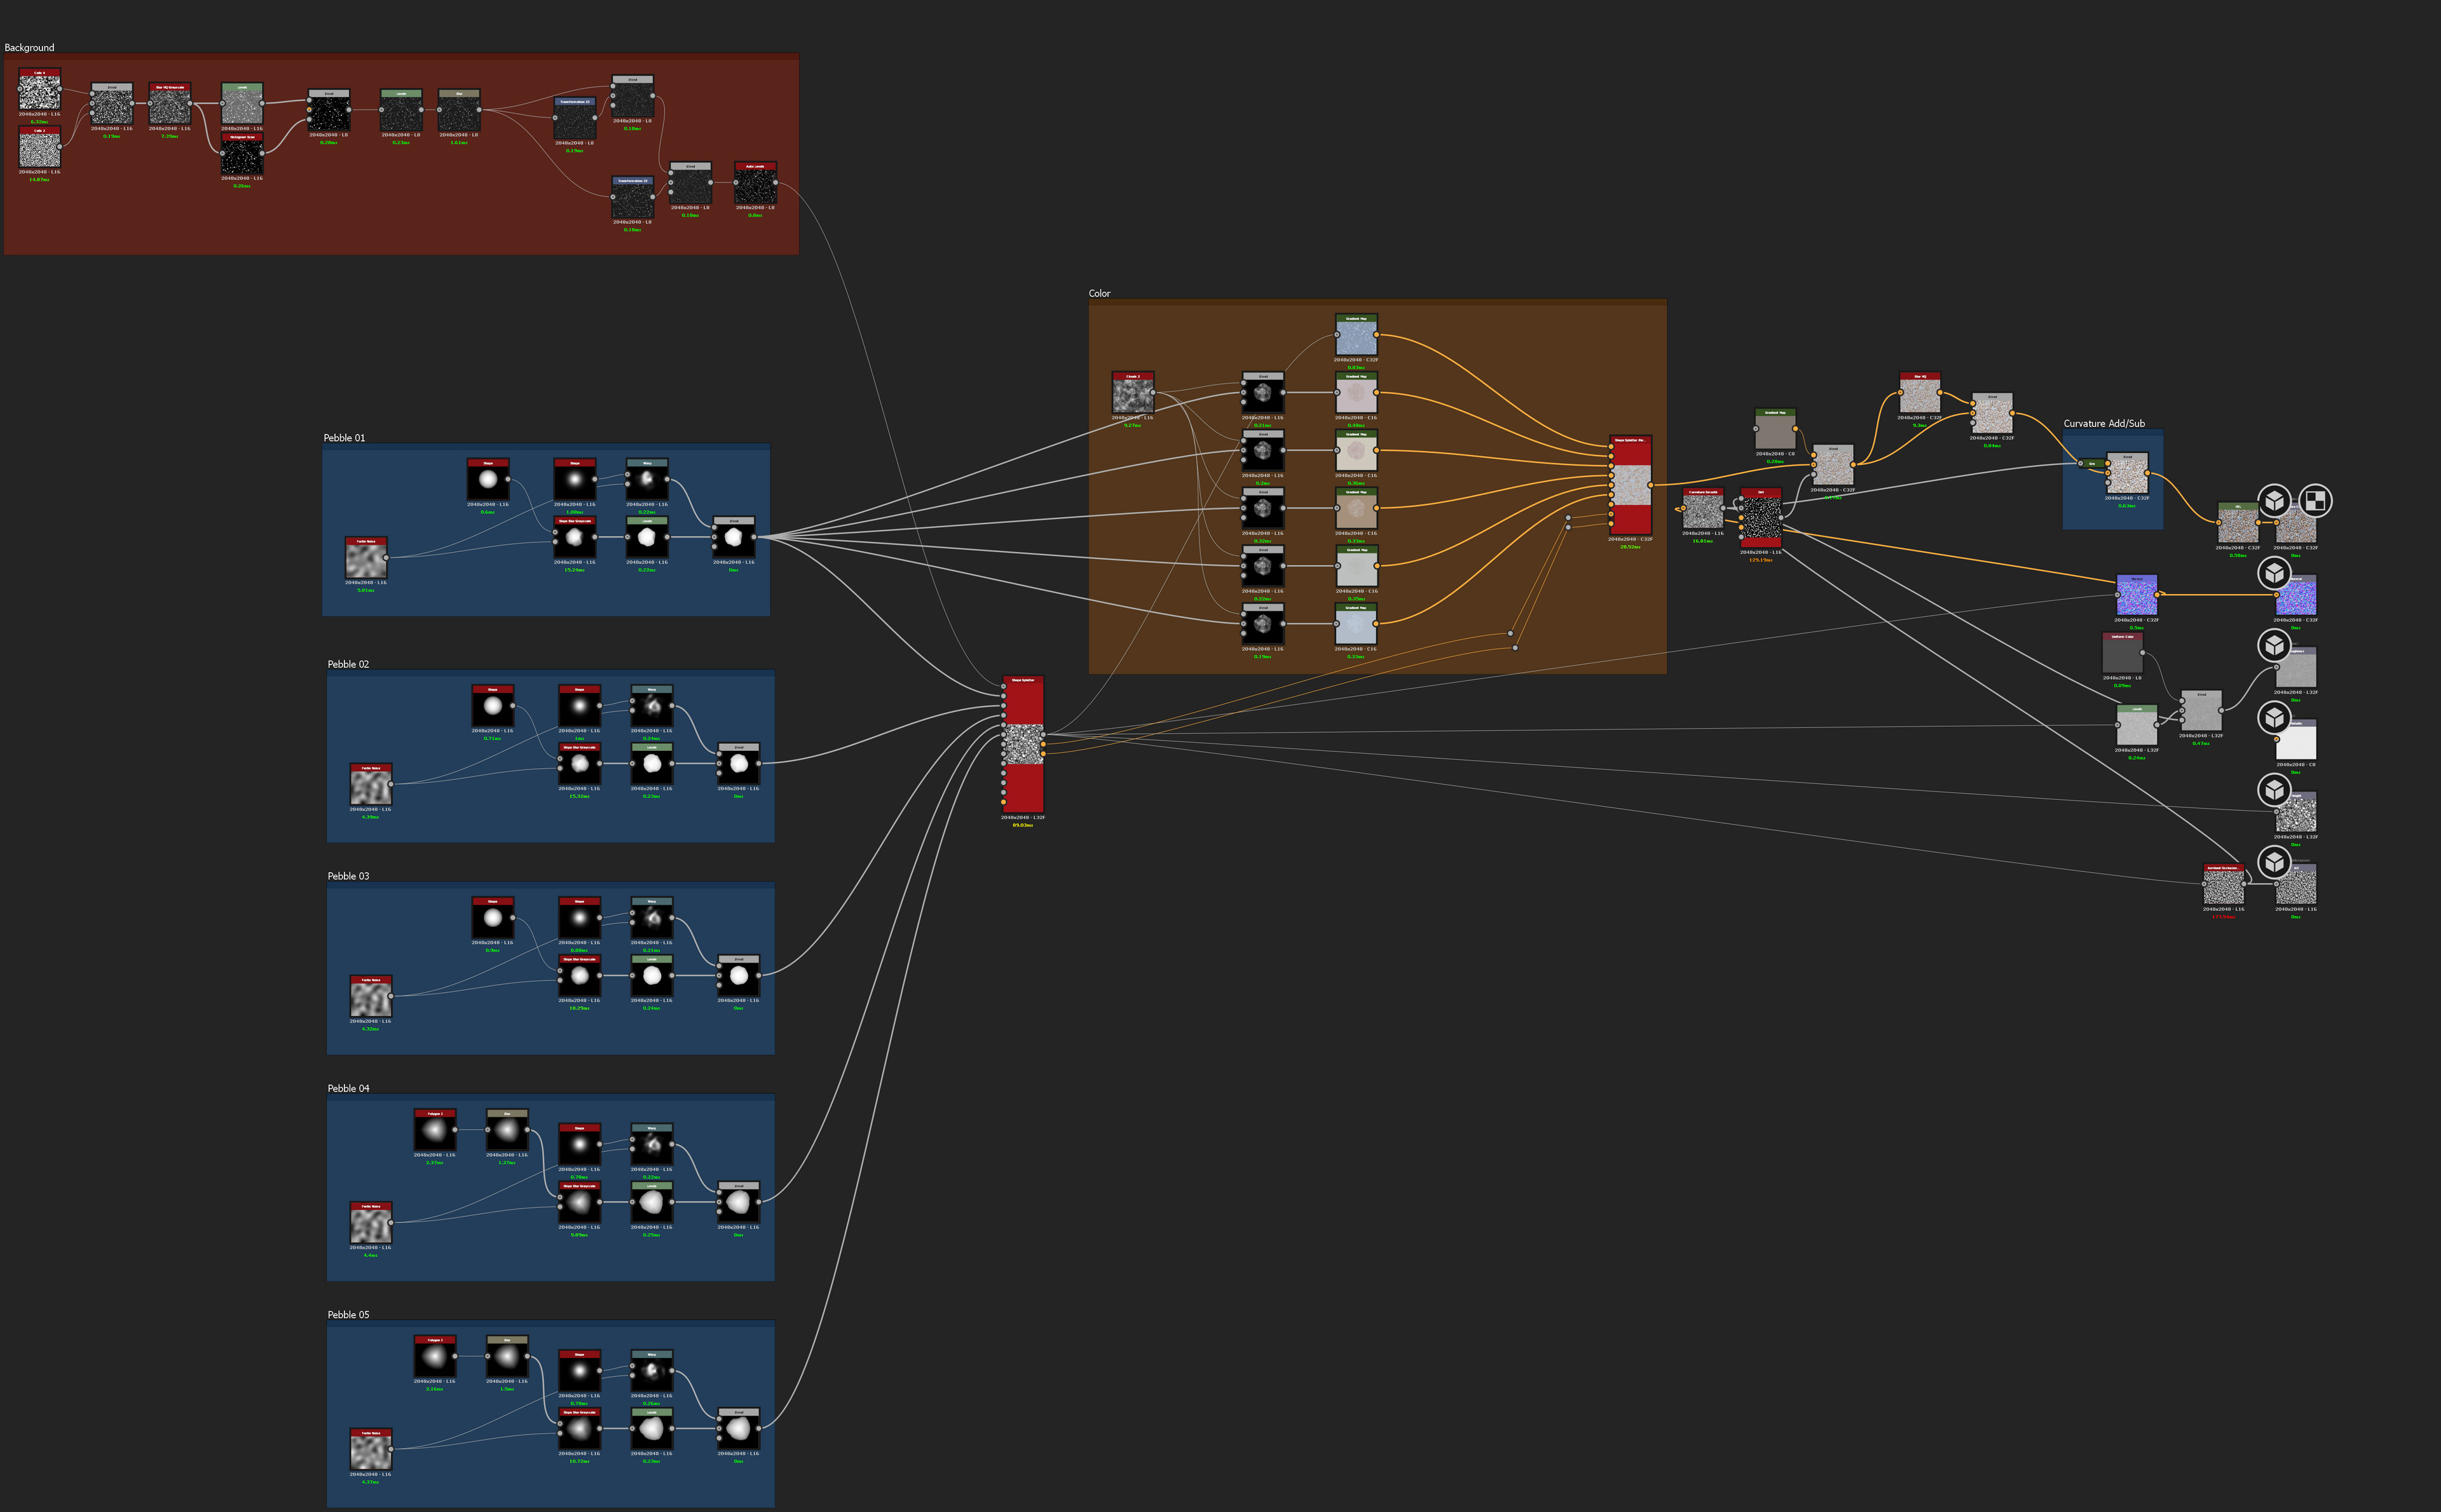The width and height of the screenshot is (2441, 1512).
Task: Click the cube badge on the Normal output node
Action: (x=2274, y=573)
